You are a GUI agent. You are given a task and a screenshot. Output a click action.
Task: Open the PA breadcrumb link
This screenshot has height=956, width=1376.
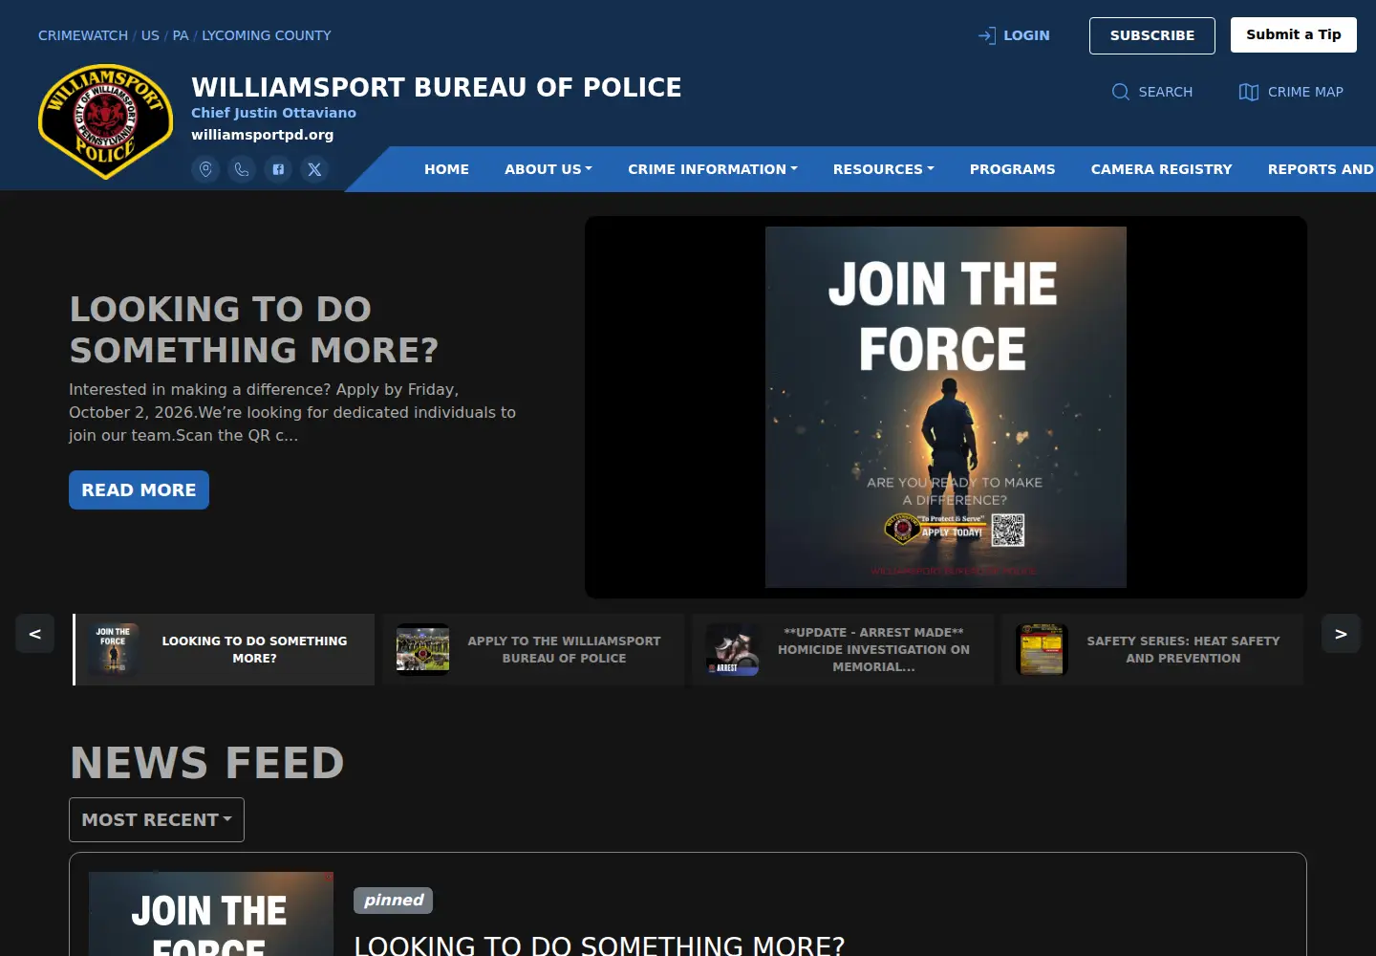click(181, 35)
